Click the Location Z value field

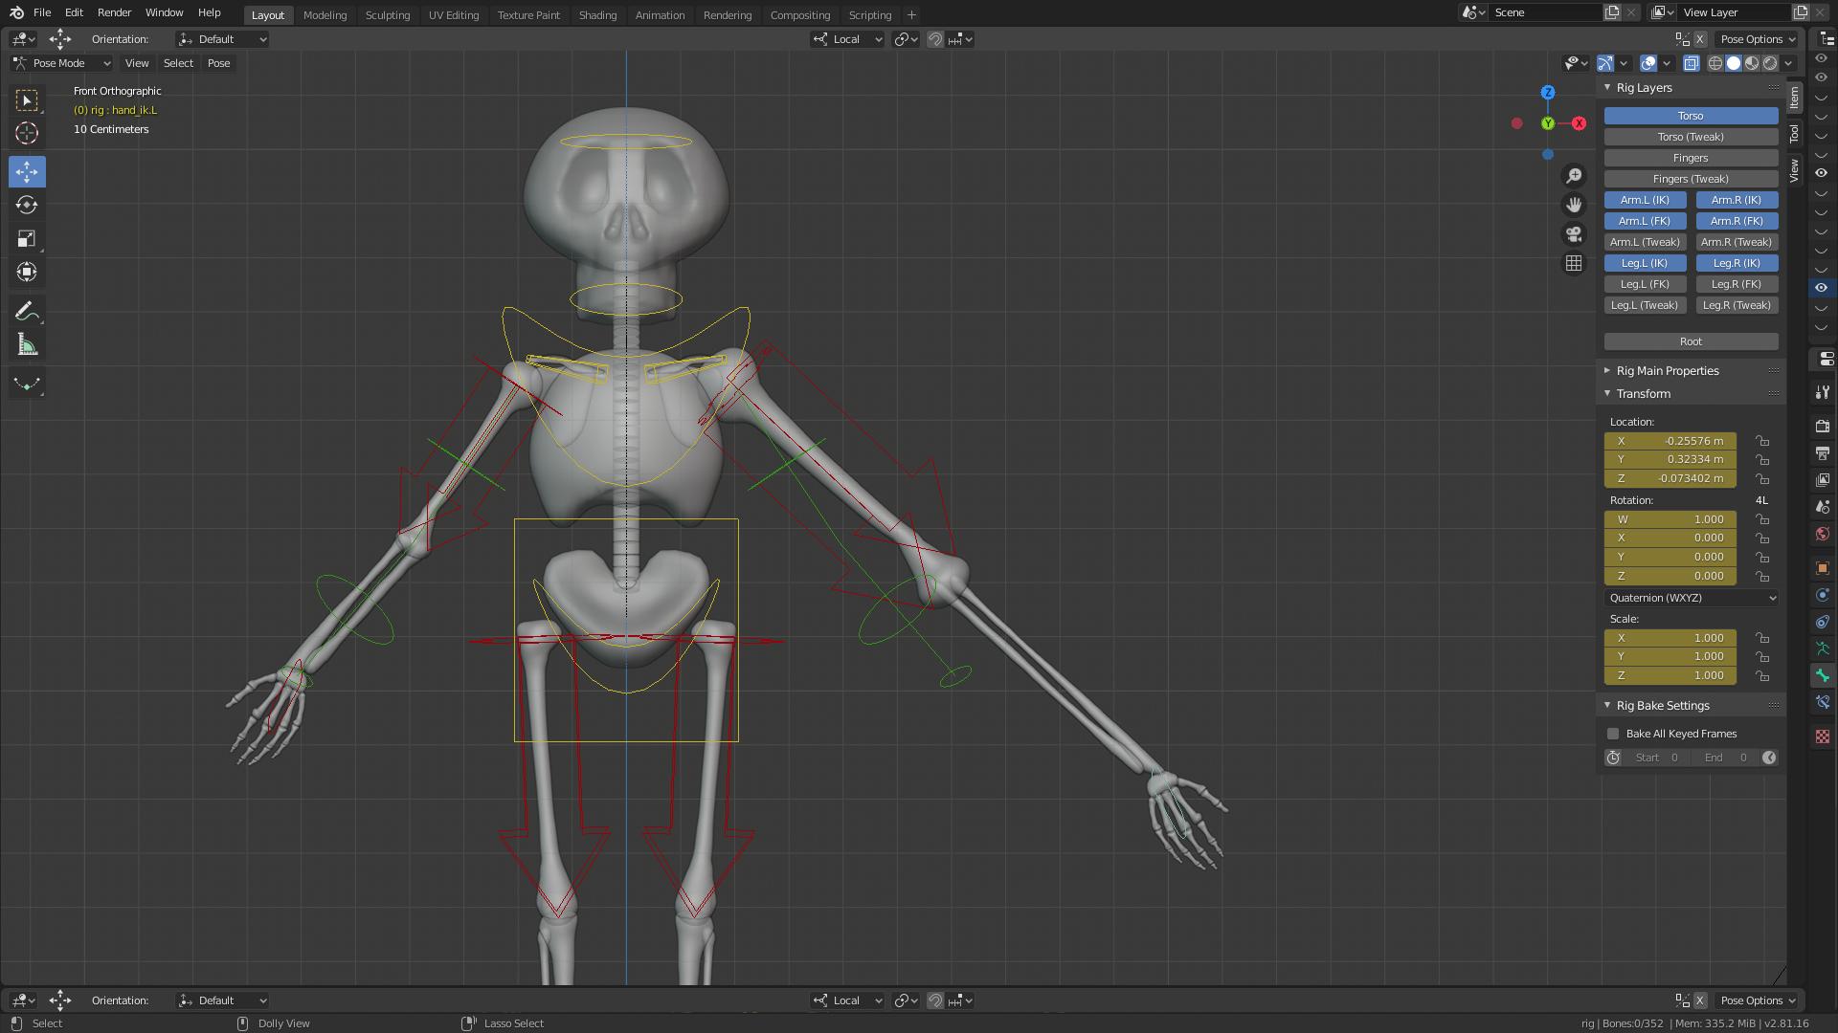(x=1670, y=478)
